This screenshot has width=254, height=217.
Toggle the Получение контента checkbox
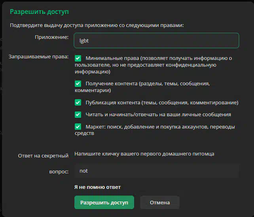point(78,84)
